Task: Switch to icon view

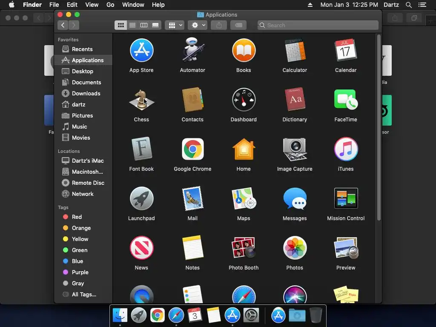Action: tap(120, 25)
